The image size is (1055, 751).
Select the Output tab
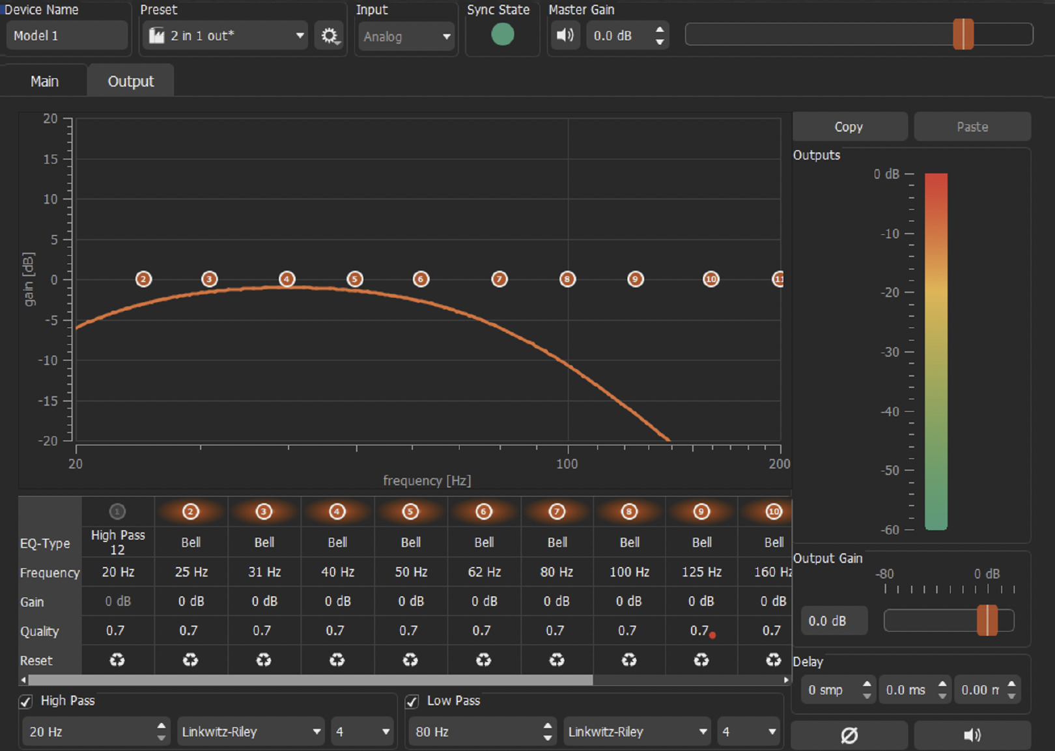point(131,81)
